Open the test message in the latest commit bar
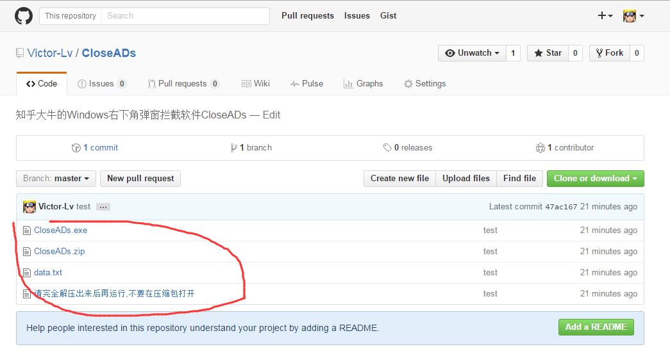Screen dimensions: 670x356 tap(83, 207)
